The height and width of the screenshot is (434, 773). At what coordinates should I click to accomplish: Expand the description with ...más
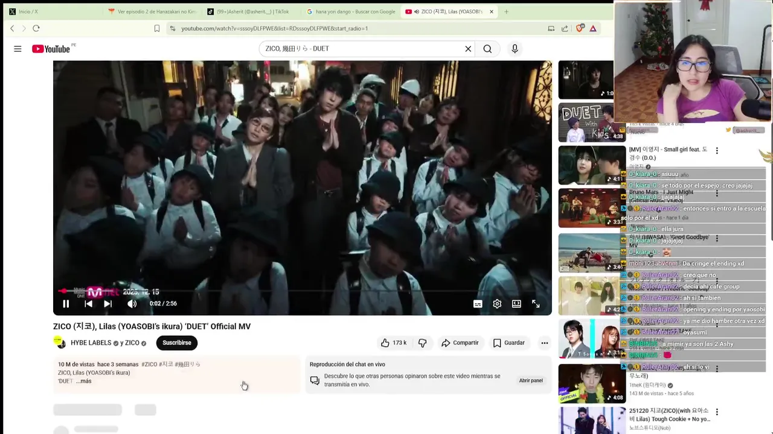(83, 381)
